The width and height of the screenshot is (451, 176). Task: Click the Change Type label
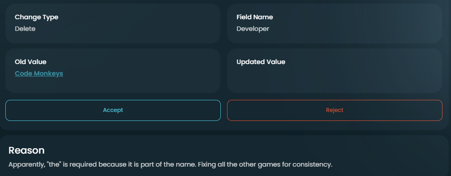37,17
